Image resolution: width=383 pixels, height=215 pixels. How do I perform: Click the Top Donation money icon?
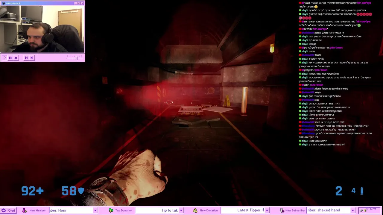click(111, 211)
